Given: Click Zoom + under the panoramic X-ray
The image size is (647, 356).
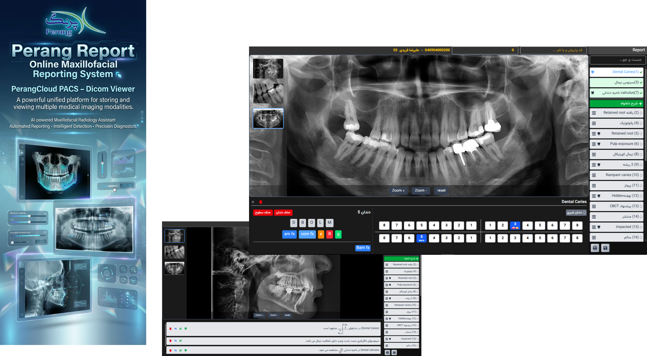Looking at the screenshot, I should click(398, 190).
